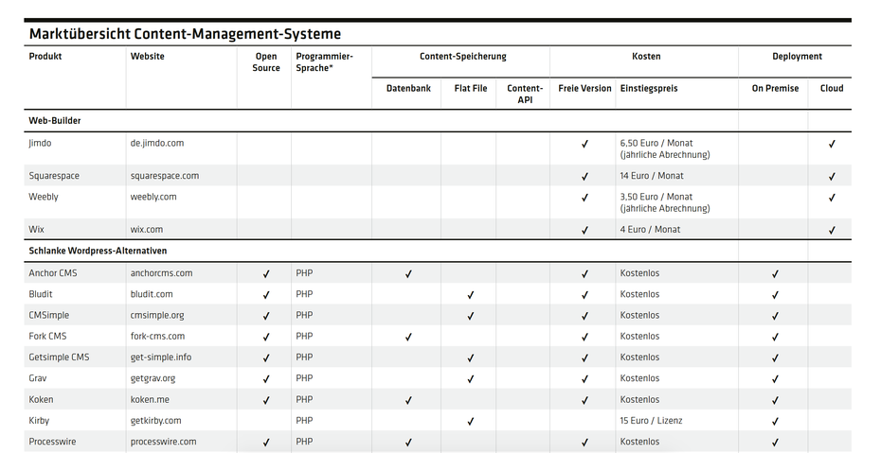Click the website 'koken.me'
This screenshot has width=881, height=453.
tap(150, 399)
